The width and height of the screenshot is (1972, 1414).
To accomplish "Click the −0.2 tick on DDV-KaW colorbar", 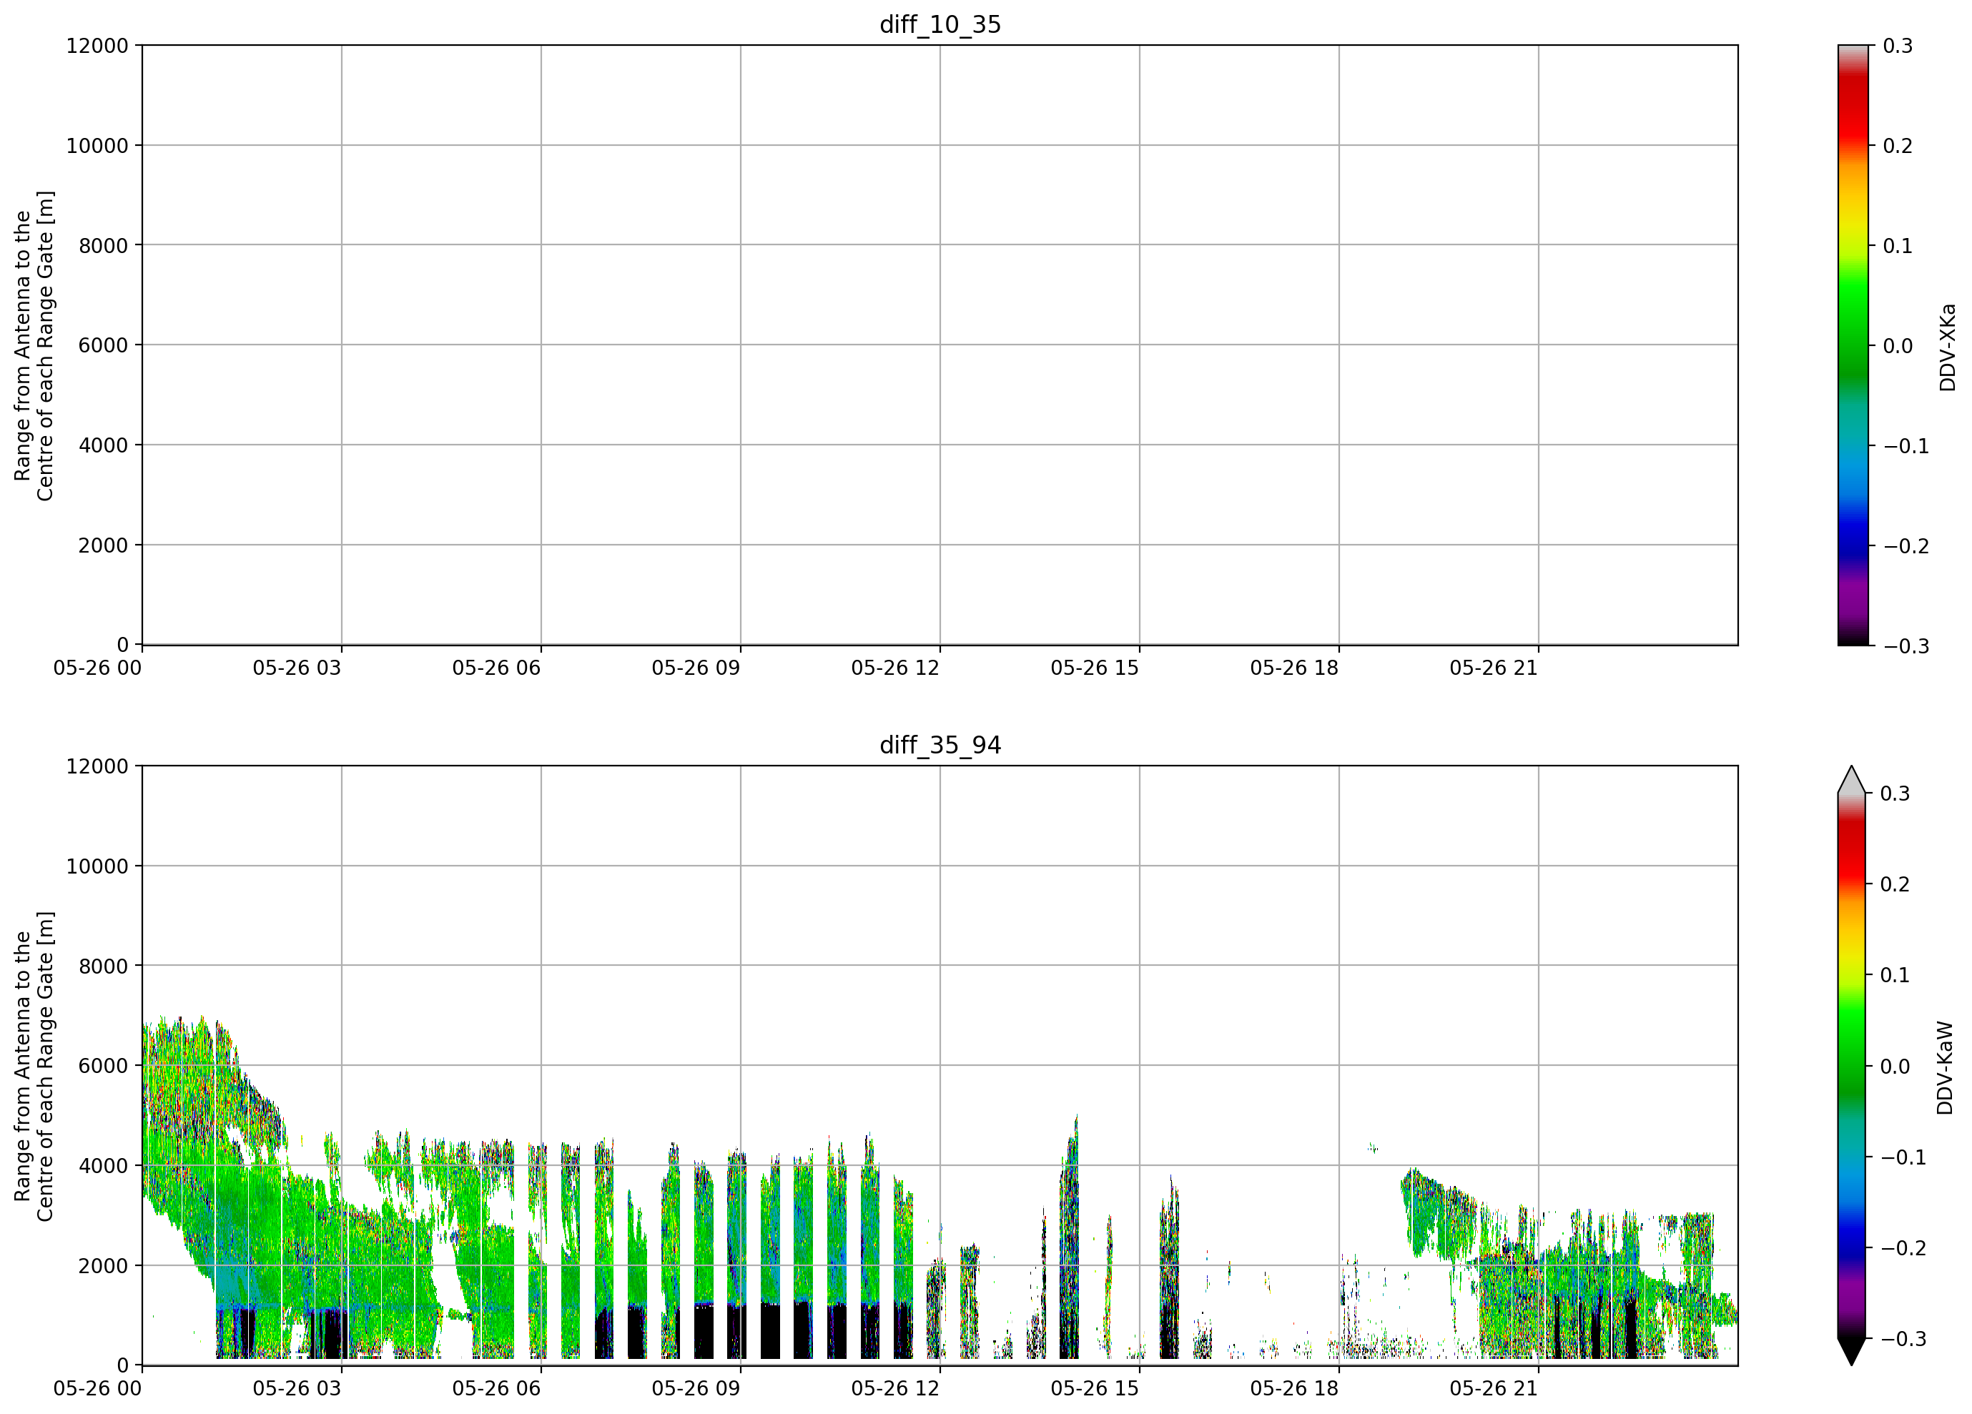I will (1904, 1248).
